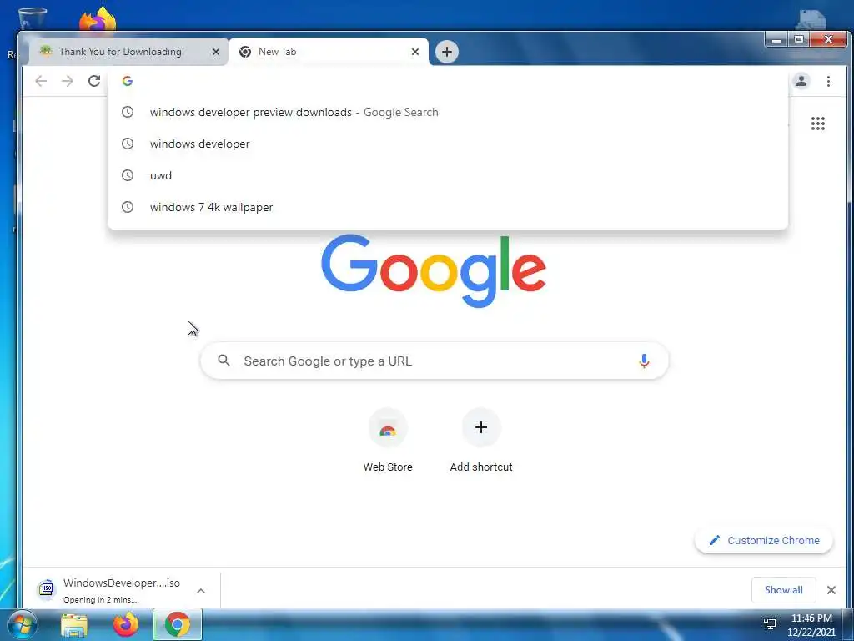Add a new shortcut tile
This screenshot has width=854, height=641.
pyautogui.click(x=481, y=441)
